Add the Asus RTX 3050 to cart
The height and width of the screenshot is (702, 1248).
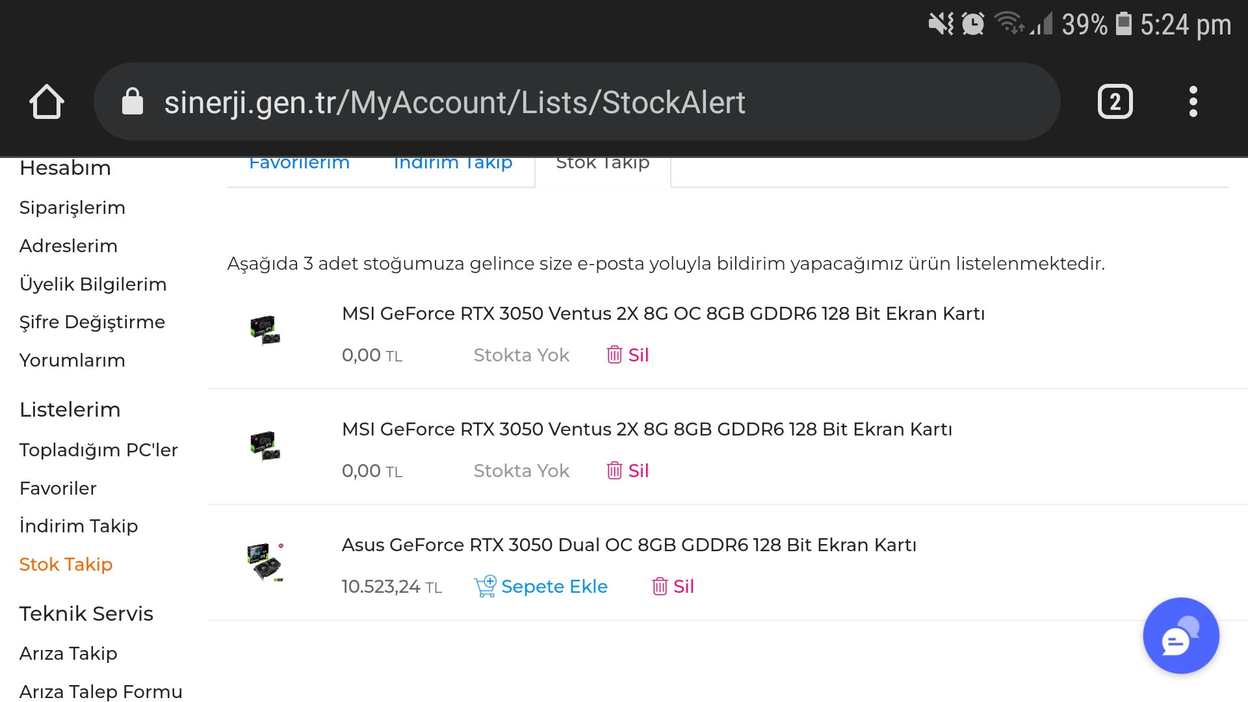(541, 586)
